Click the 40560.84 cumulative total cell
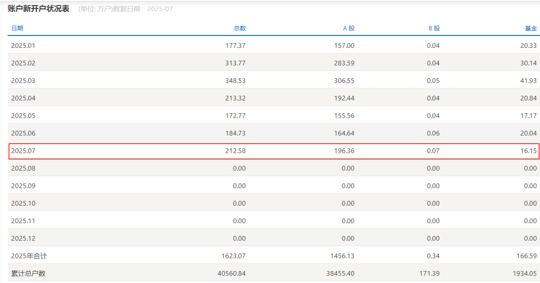 coord(231,274)
